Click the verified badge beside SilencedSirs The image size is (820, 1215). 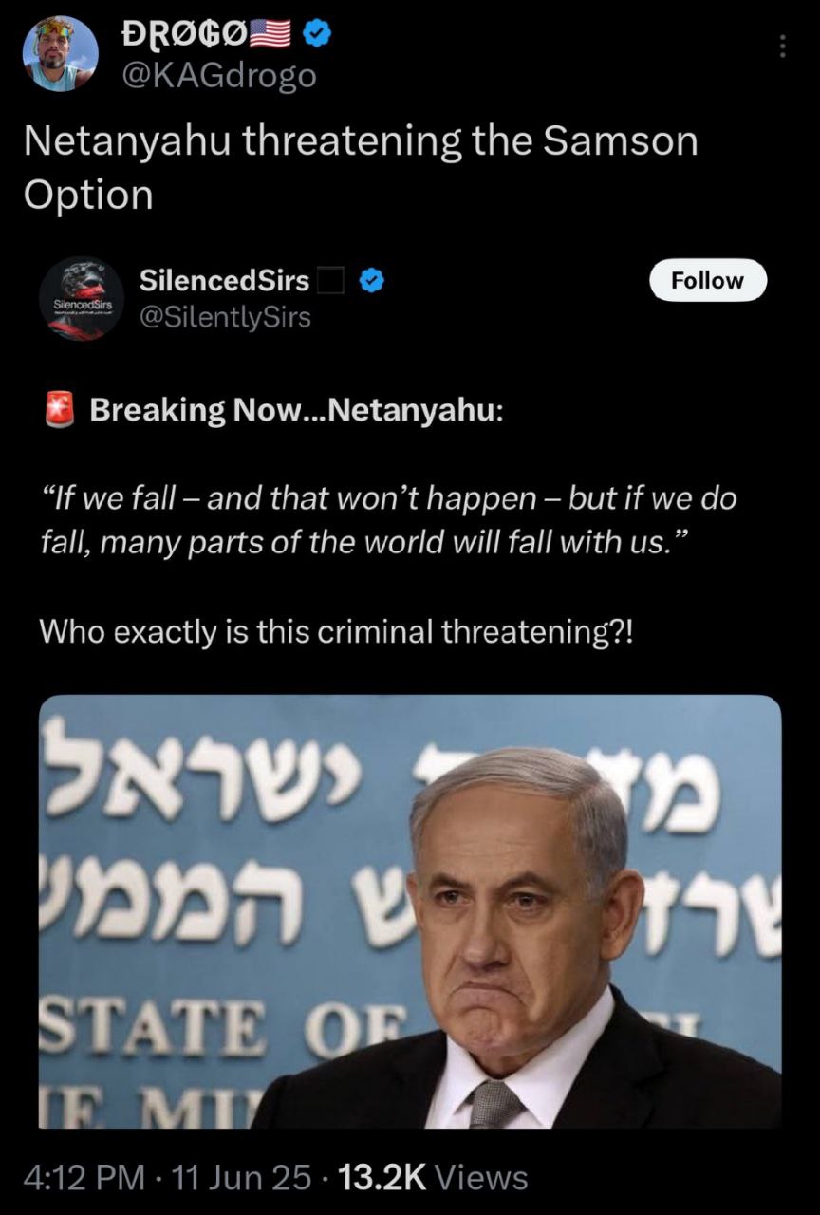tap(372, 280)
